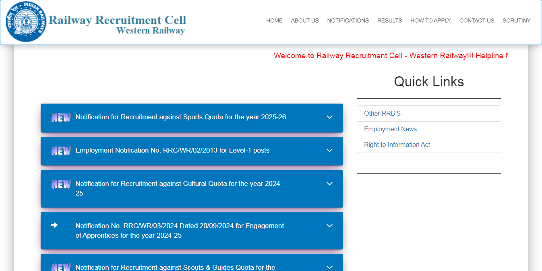Image resolution: width=542 pixels, height=271 pixels.
Task: Click NEW badge beside Level-1 posts notification
Action: point(61,151)
